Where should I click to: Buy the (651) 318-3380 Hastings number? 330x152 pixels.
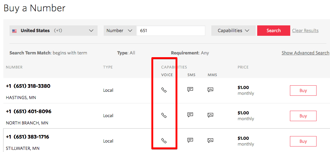tap(303, 91)
